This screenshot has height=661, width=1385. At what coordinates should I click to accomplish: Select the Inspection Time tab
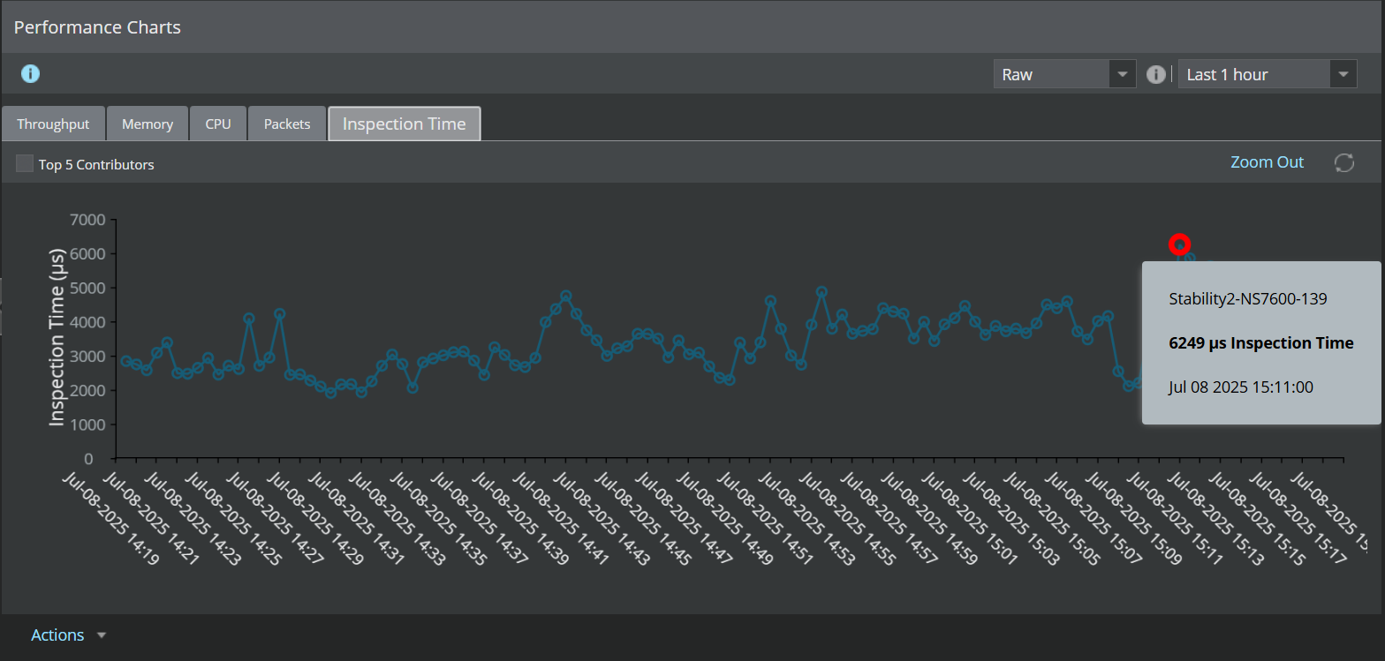pos(404,124)
